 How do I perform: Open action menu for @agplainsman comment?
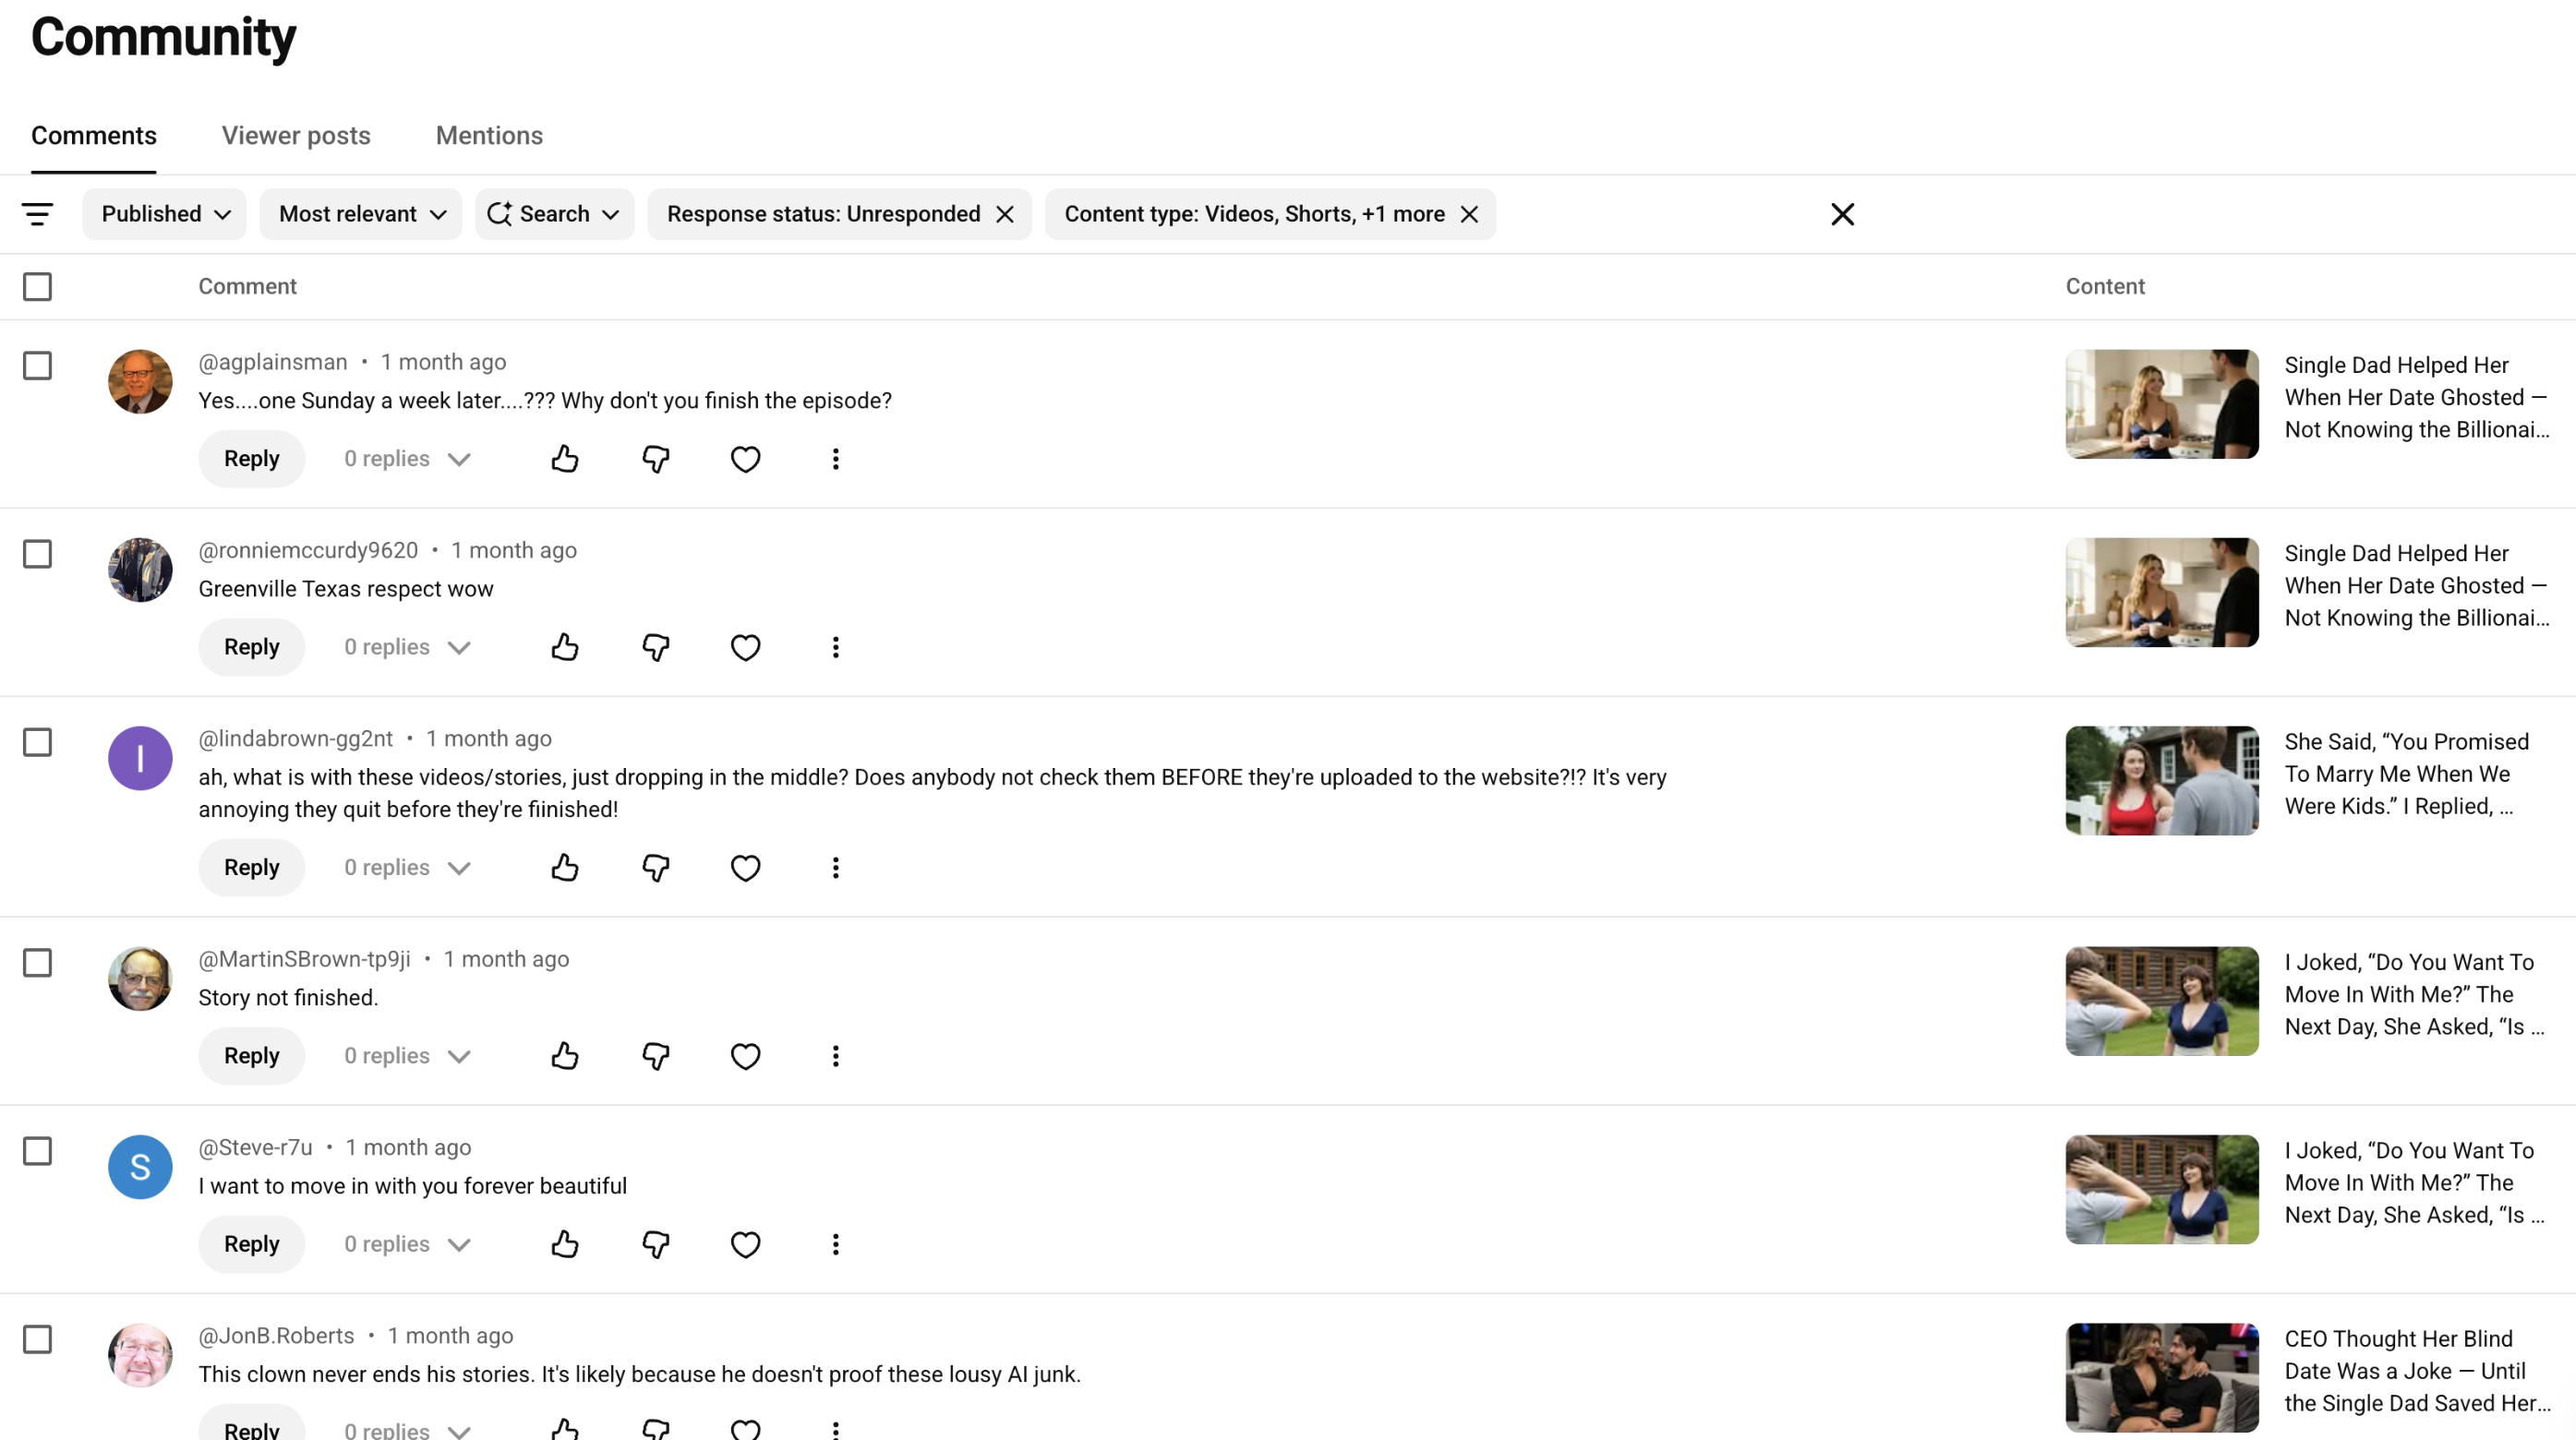coord(835,459)
